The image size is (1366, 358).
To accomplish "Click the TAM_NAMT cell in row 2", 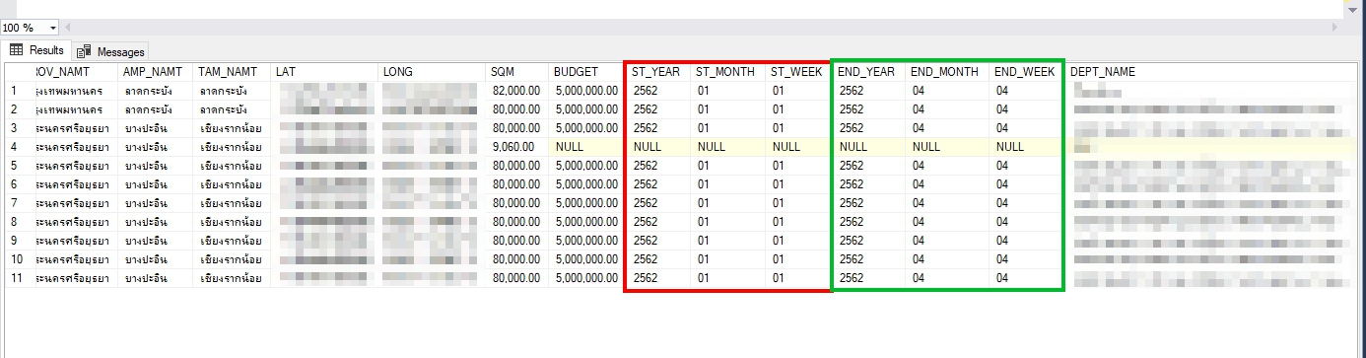I will 233,109.
